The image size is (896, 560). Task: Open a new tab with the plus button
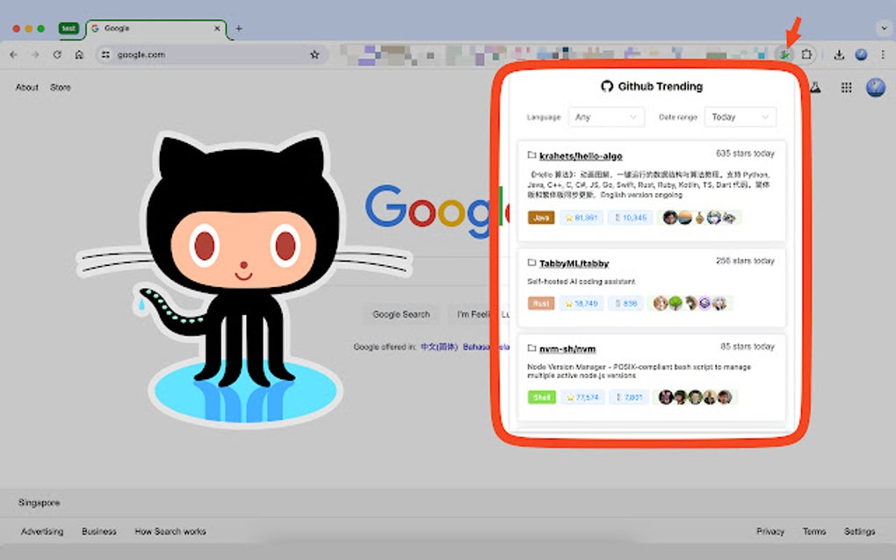point(239,28)
